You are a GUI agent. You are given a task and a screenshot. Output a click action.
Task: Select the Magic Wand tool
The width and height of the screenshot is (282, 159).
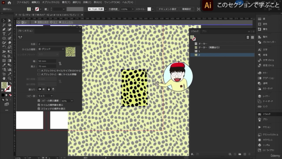click(4, 25)
